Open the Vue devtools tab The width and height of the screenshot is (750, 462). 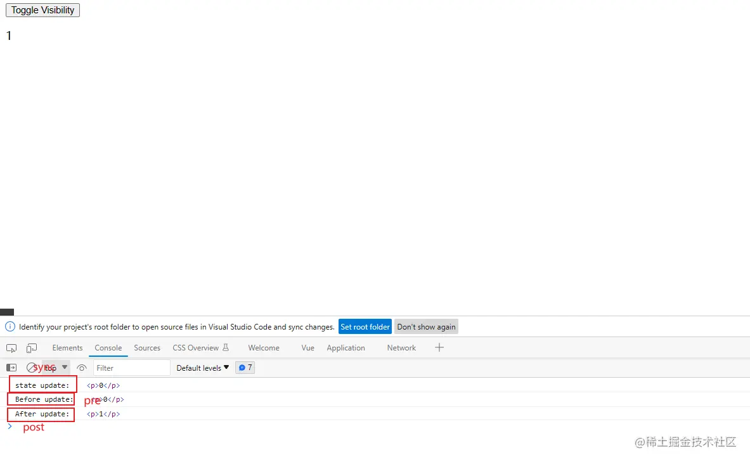click(307, 348)
